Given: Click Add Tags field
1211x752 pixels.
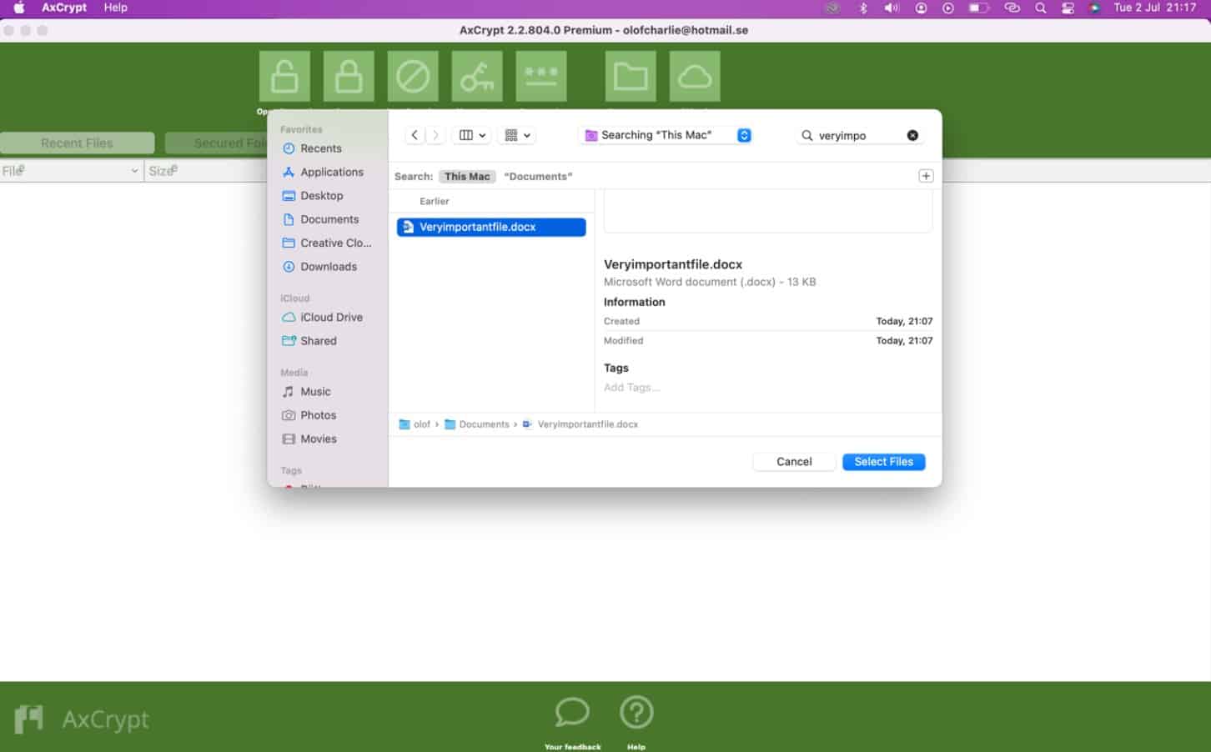Looking at the screenshot, I should point(631,388).
